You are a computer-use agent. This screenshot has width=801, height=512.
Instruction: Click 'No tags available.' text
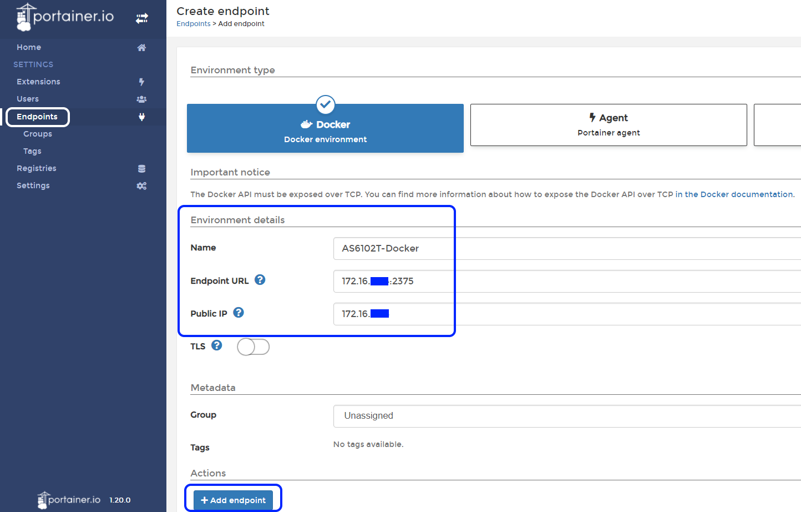pos(368,444)
